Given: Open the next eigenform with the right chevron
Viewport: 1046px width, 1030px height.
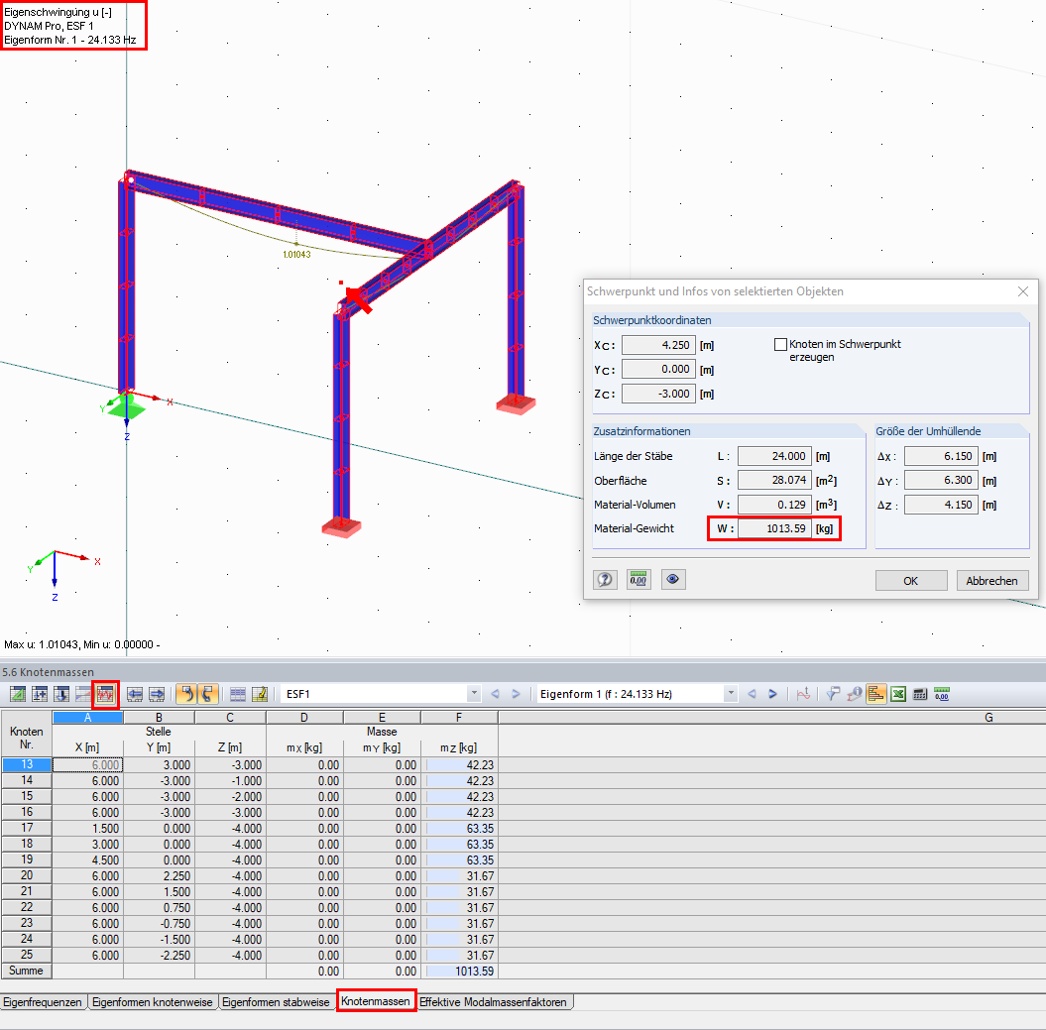Looking at the screenshot, I should 772,694.
